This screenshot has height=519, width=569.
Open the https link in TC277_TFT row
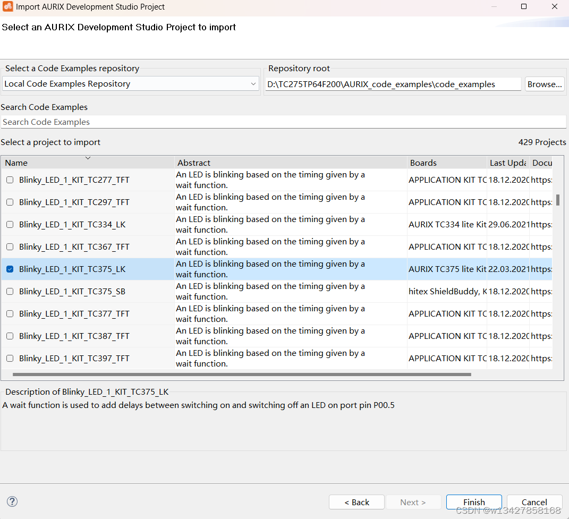coord(541,180)
